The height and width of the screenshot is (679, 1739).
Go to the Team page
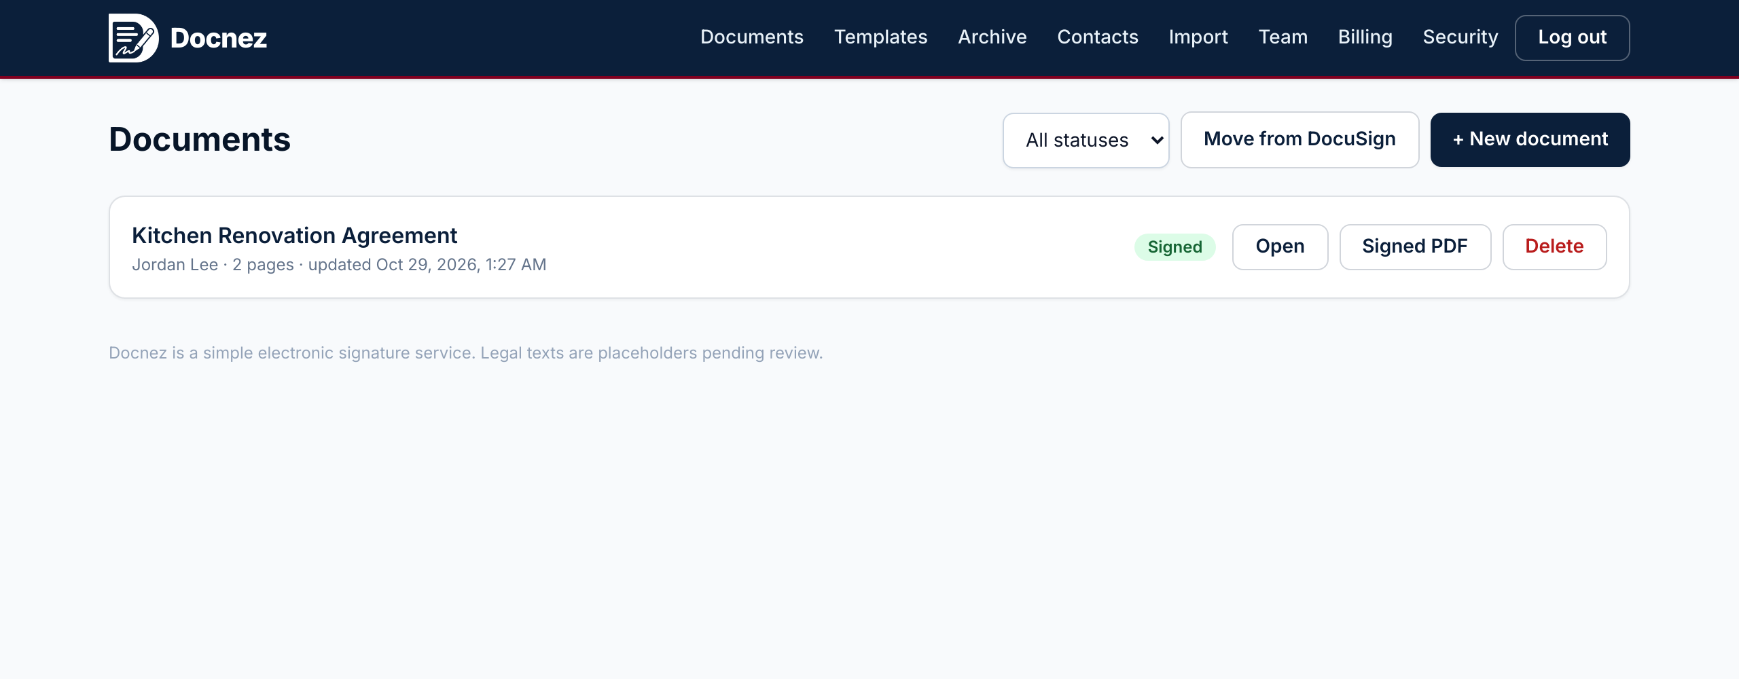[1283, 37]
